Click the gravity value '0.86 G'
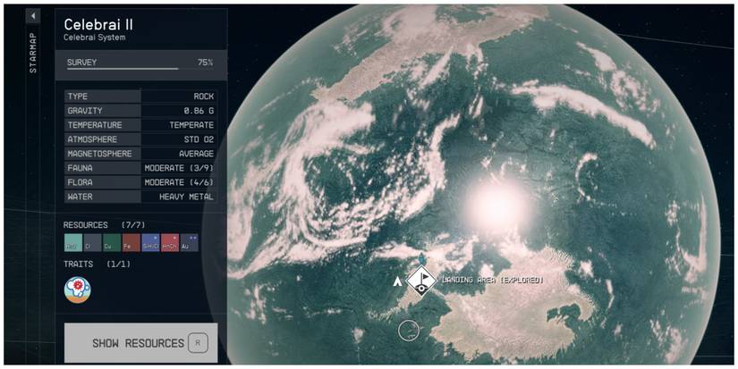This screenshot has width=738, height=369. (x=199, y=111)
